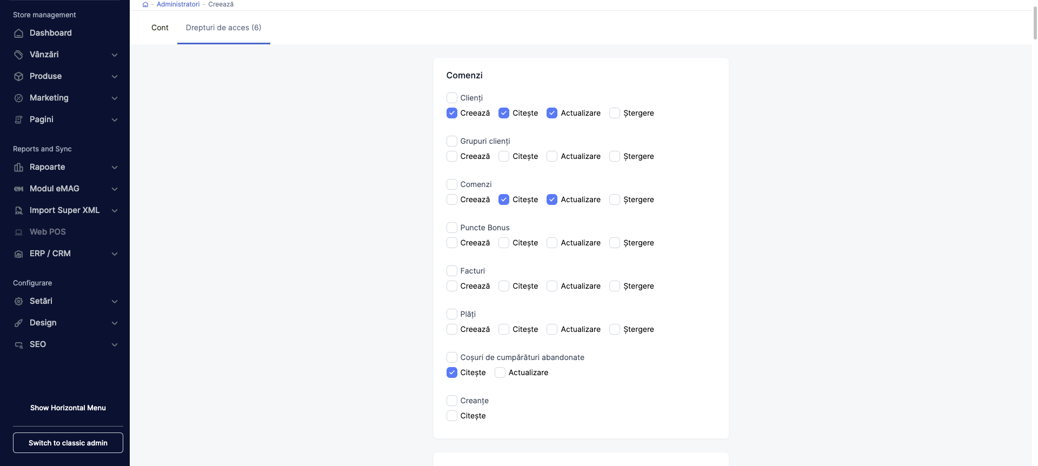
Task: Click the Setări gear icon
Action: click(18, 301)
